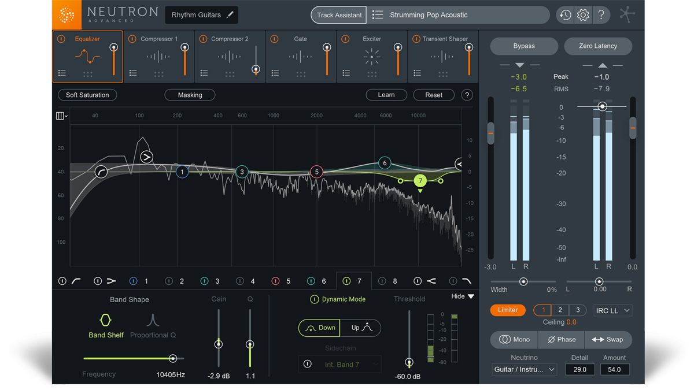
Task: Open the IRC LL limiter mode dropdown
Action: click(x=612, y=310)
